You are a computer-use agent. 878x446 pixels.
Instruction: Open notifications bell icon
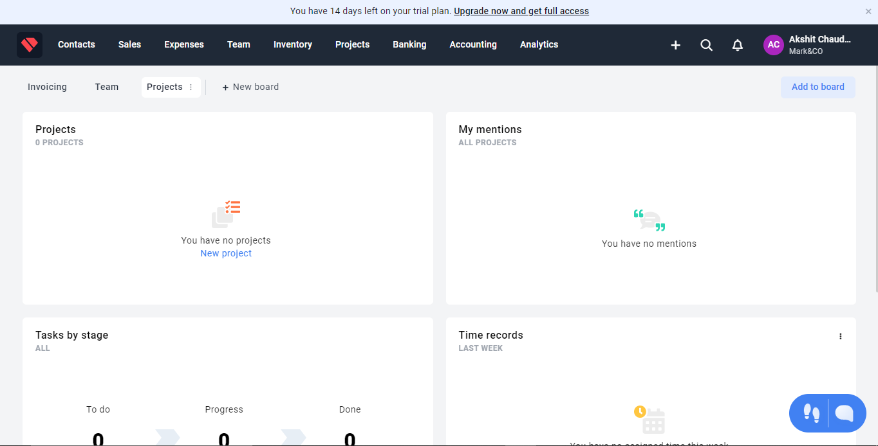pyautogui.click(x=738, y=45)
